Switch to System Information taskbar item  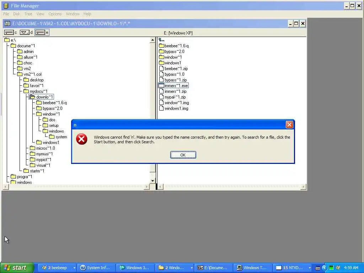click(x=96, y=268)
